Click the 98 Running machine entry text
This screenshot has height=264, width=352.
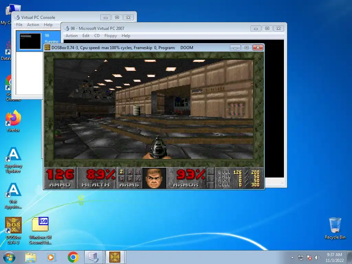click(52, 38)
